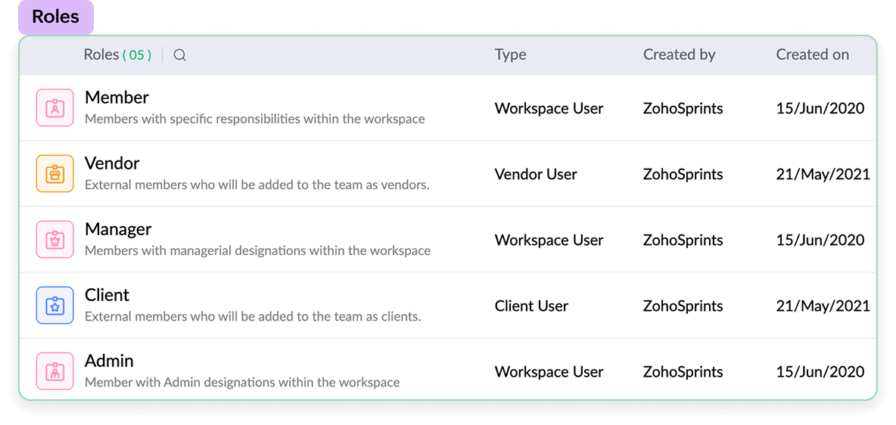Open the Member role name
The width and height of the screenshot is (896, 425).
coord(117,98)
